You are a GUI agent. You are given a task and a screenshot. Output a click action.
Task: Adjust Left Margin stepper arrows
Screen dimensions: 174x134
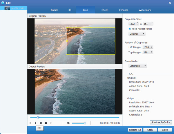(x=152, y=47)
